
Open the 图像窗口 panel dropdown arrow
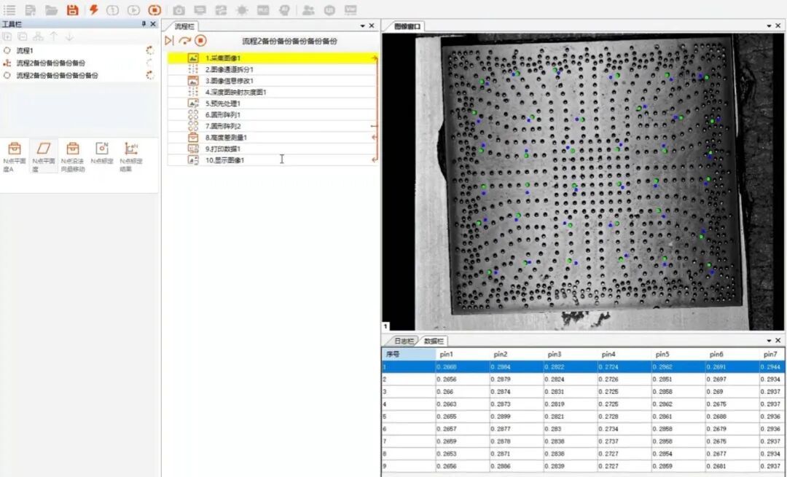click(769, 26)
